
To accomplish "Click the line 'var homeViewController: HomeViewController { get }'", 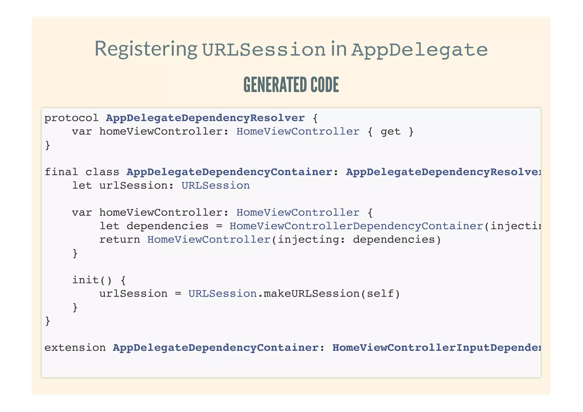I will click(x=243, y=132).
